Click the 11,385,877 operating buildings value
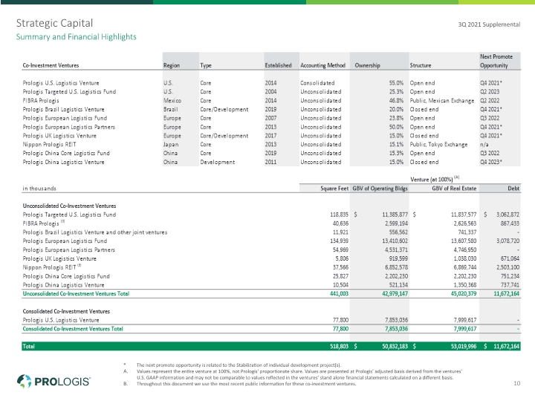The height and width of the screenshot is (401, 535). click(x=395, y=215)
